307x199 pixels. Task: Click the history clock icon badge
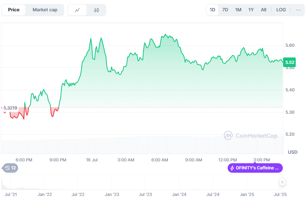(7, 168)
